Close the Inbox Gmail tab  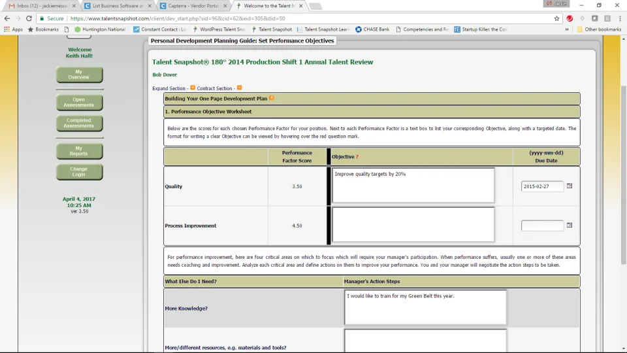coord(74,6)
